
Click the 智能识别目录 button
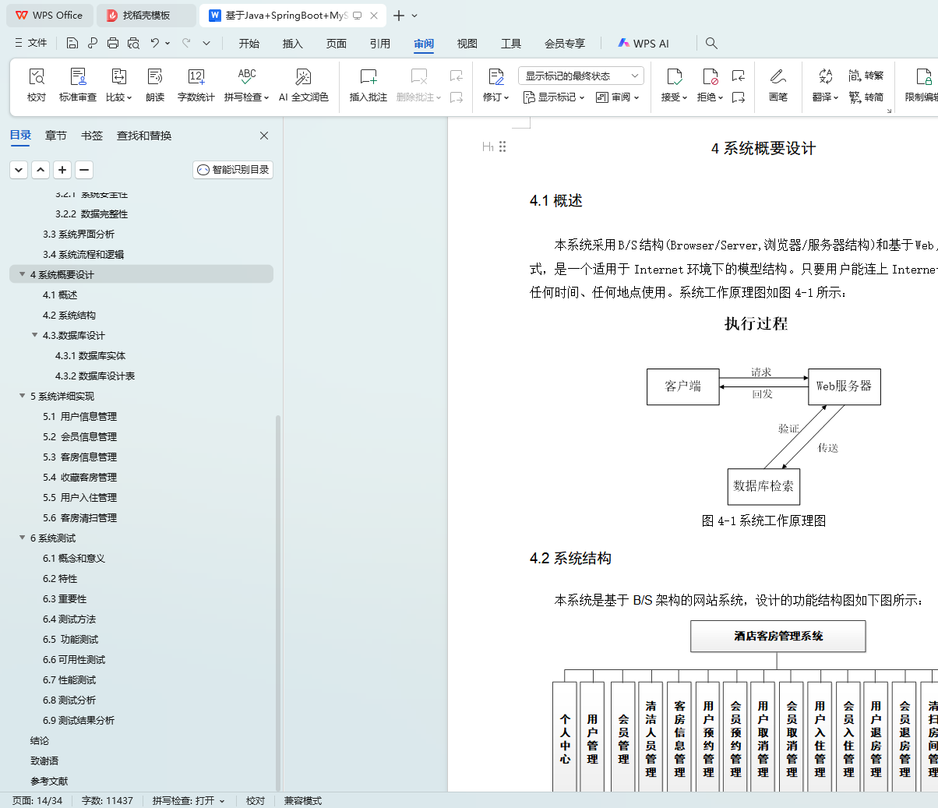click(x=233, y=169)
